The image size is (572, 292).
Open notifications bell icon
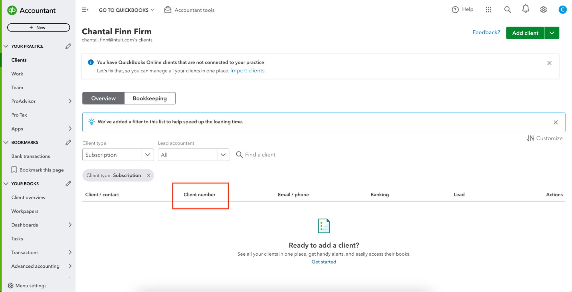tap(525, 9)
